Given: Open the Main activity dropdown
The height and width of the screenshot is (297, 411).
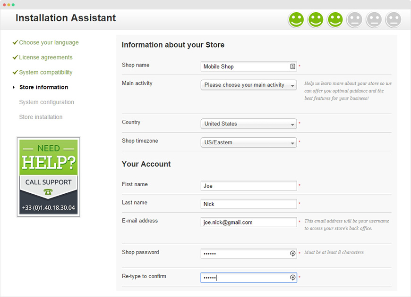Looking at the screenshot, I should pos(248,85).
